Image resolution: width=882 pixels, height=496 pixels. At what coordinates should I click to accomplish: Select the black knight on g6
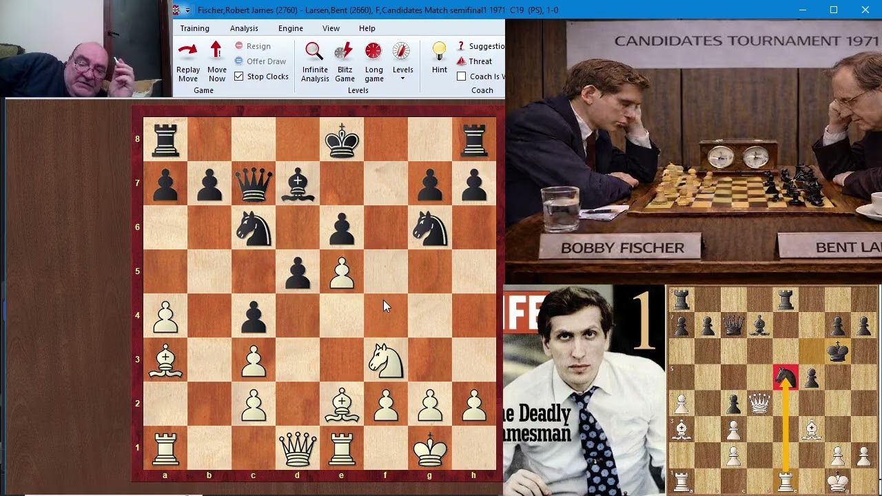pos(430,227)
